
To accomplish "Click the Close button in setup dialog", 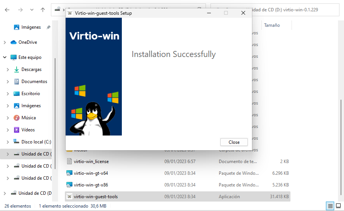I will 234,142.
